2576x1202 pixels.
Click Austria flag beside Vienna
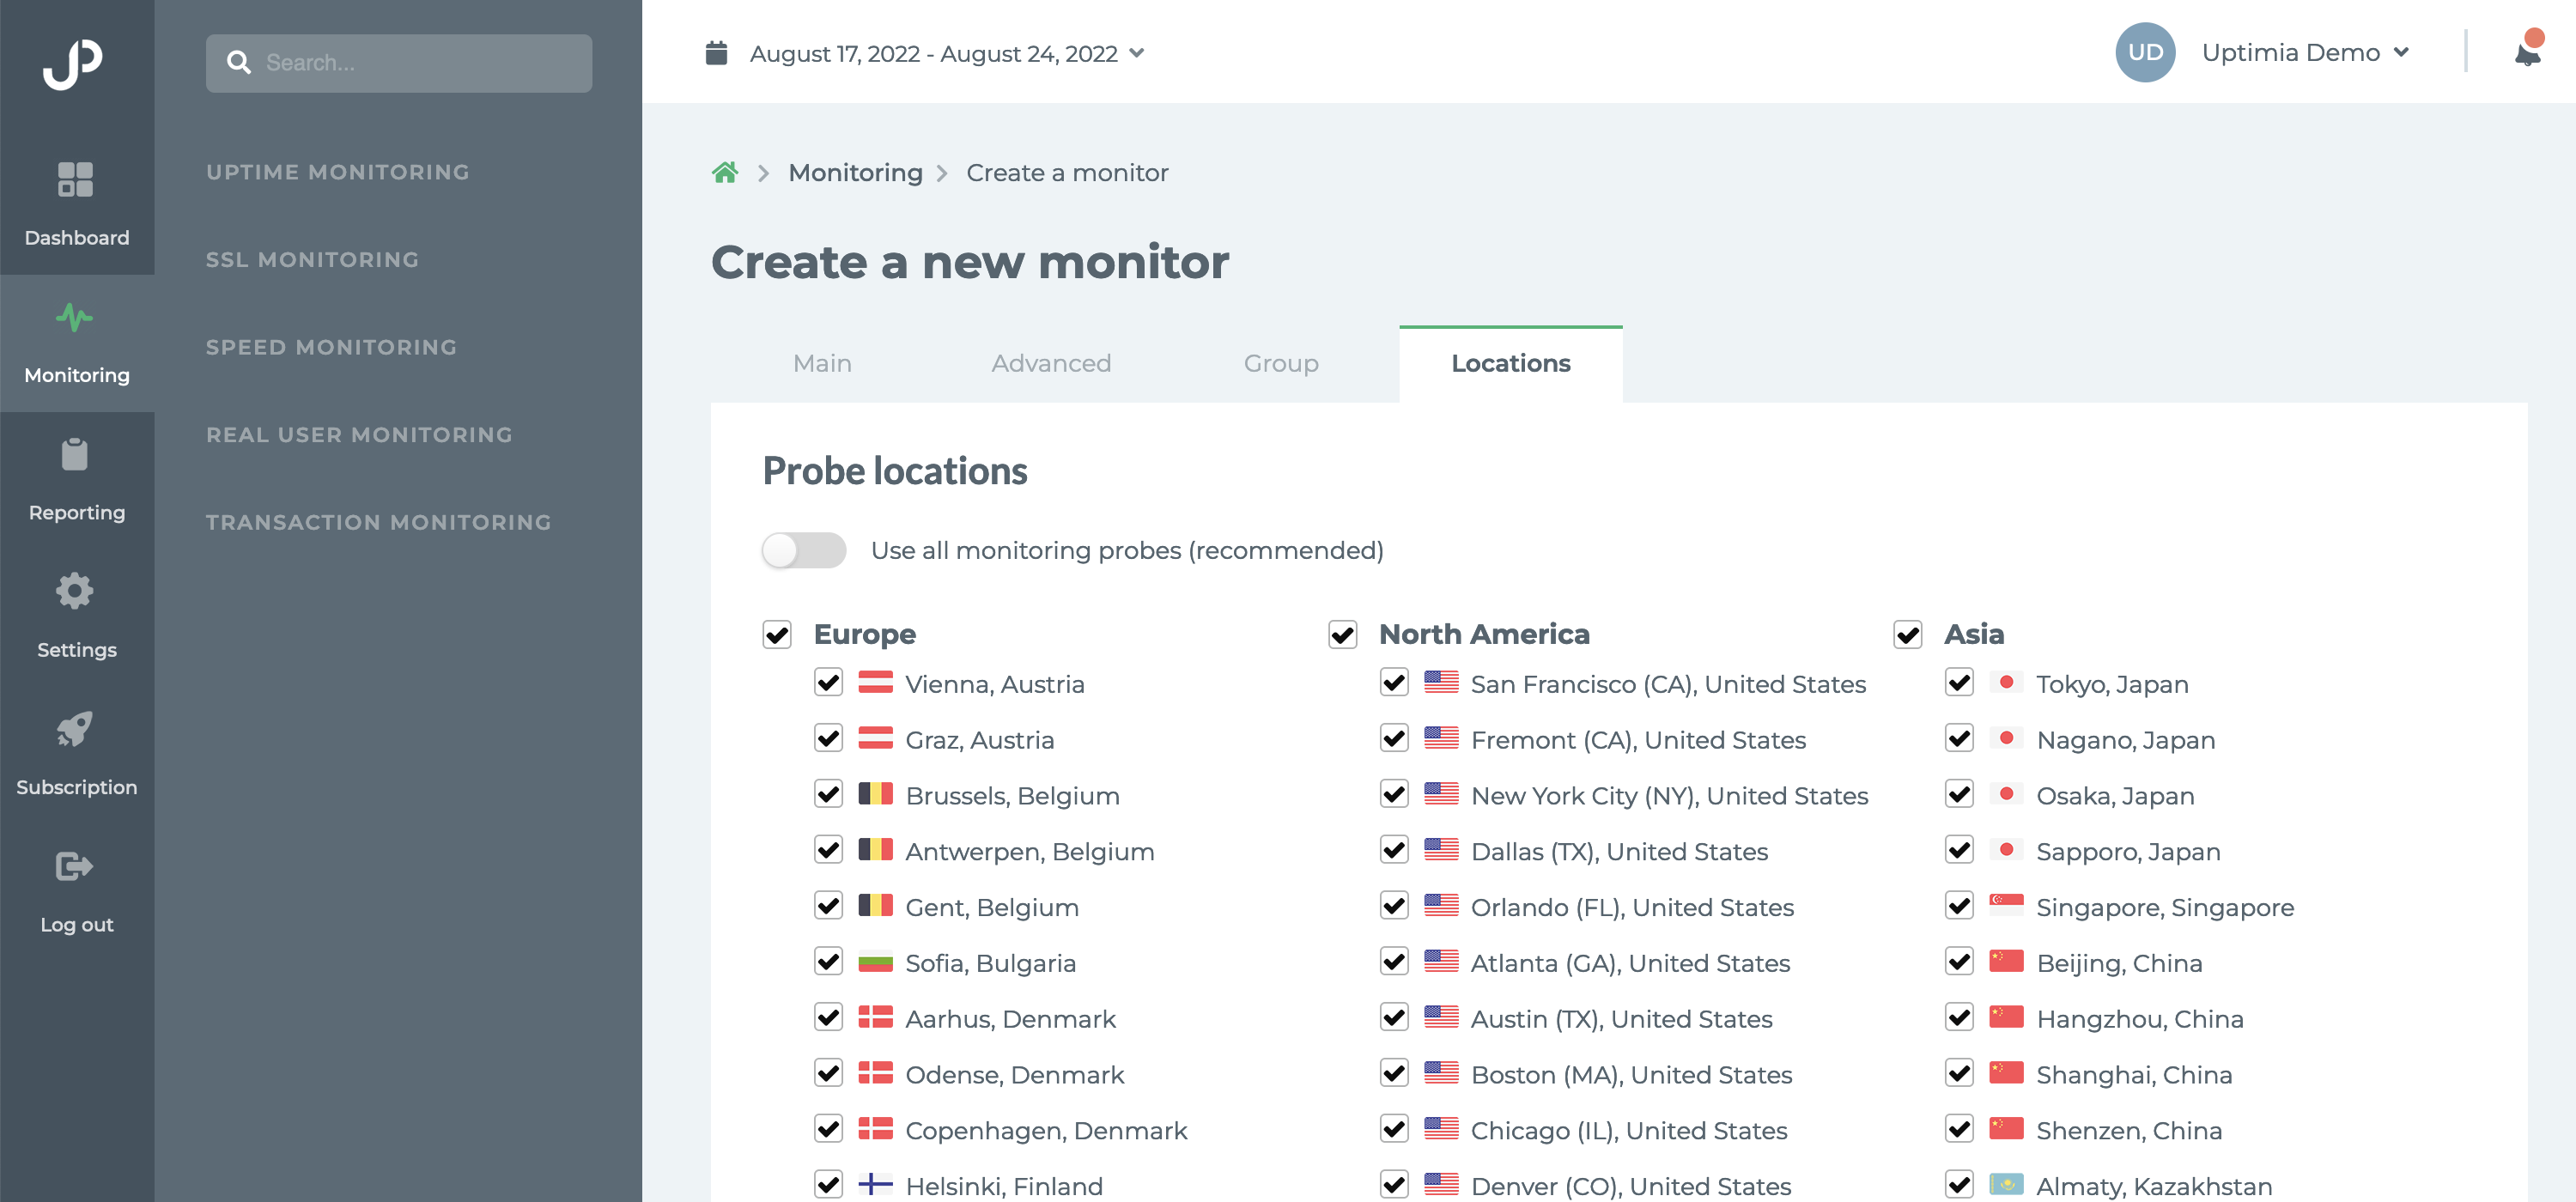(875, 683)
